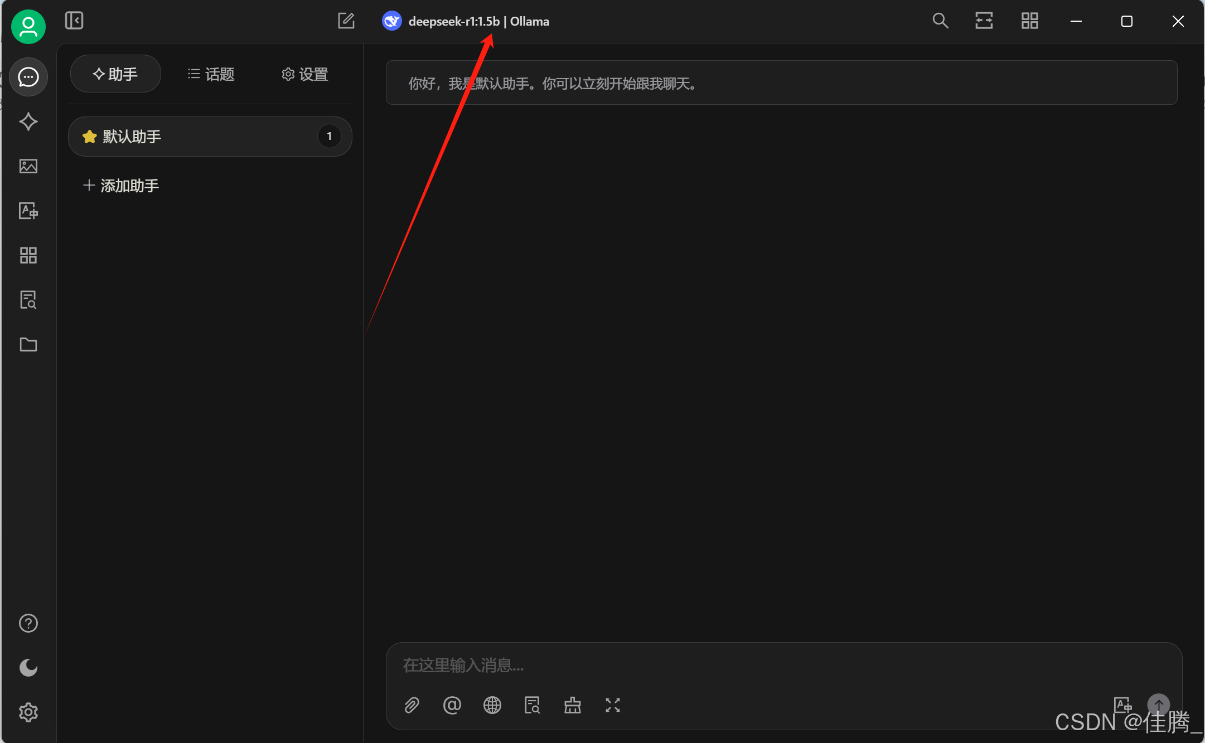Screen dimensions: 1205x743
Task: Open the Knowledge Base icon in sidebar
Action: click(x=28, y=300)
